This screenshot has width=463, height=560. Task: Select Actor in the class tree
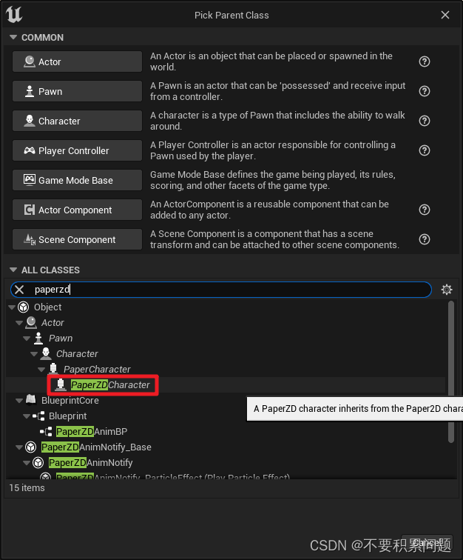pyautogui.click(x=53, y=323)
